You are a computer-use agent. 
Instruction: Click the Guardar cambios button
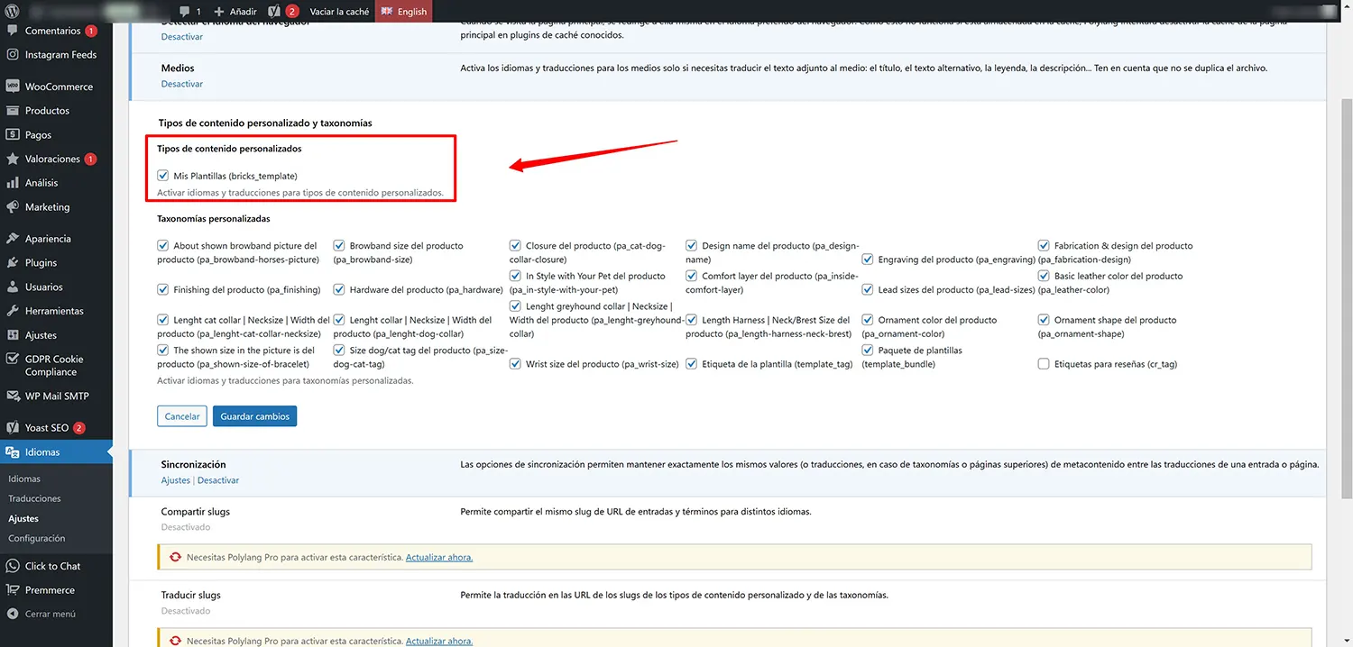(254, 416)
